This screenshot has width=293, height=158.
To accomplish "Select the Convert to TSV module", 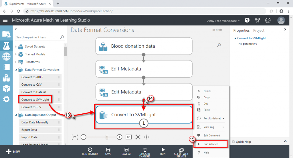I will pyautogui.click(x=40, y=107).
